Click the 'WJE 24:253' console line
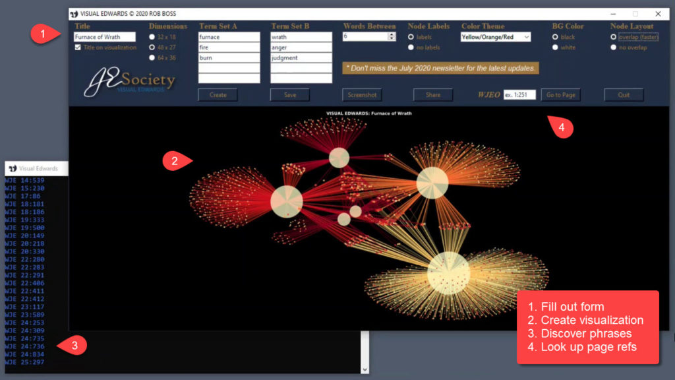Viewport: 675px width, 380px height. (x=24, y=323)
